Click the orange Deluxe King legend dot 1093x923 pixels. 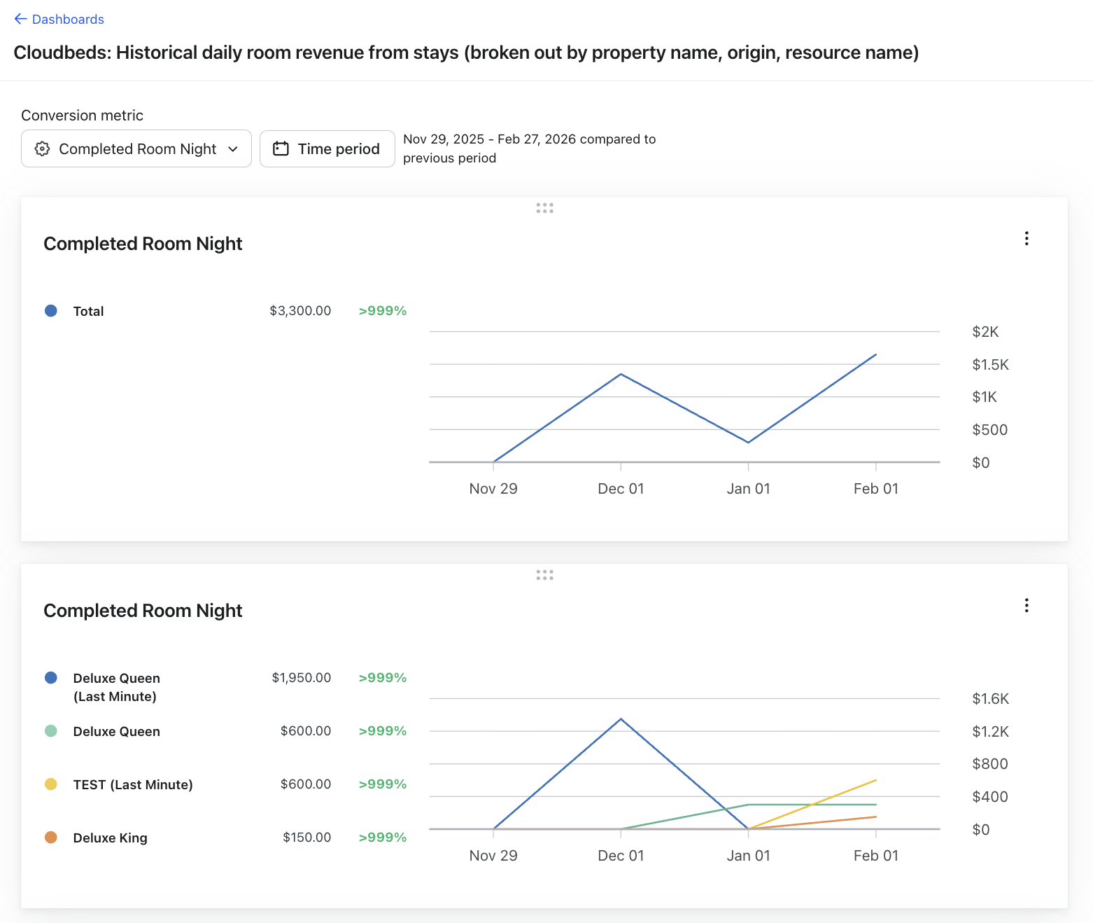pos(51,838)
